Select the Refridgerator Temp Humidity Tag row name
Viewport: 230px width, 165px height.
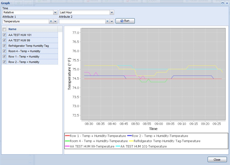click(28, 46)
